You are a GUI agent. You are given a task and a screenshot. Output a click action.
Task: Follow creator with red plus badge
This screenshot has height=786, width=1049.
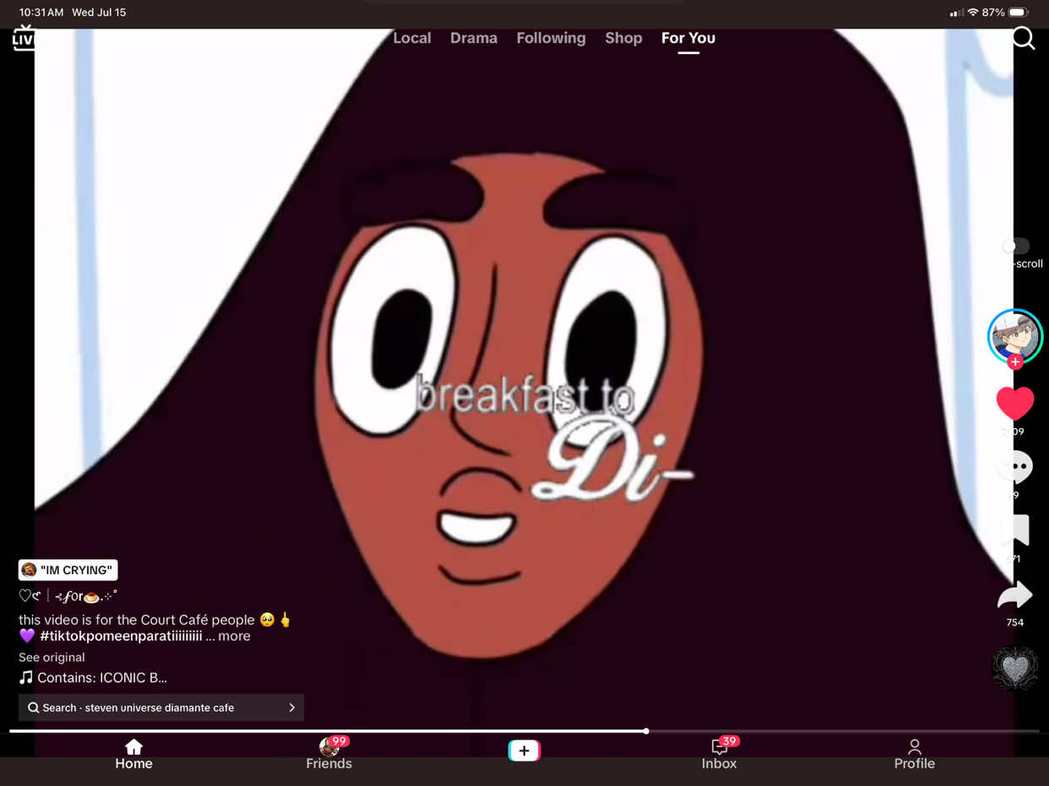point(1014,361)
